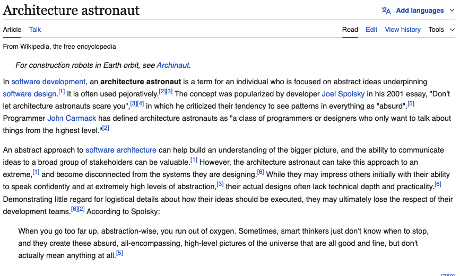460x276 pixels.
Task: Click citation [3] after 'levels of abstraction'
Action: (x=220, y=184)
